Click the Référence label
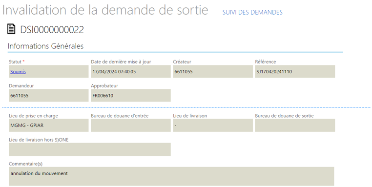The width and height of the screenshot is (372, 187). coord(266,62)
